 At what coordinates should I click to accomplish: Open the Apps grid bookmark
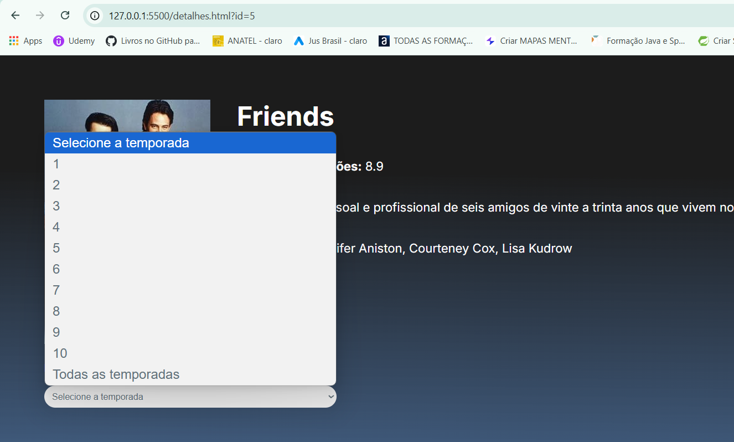(x=25, y=41)
